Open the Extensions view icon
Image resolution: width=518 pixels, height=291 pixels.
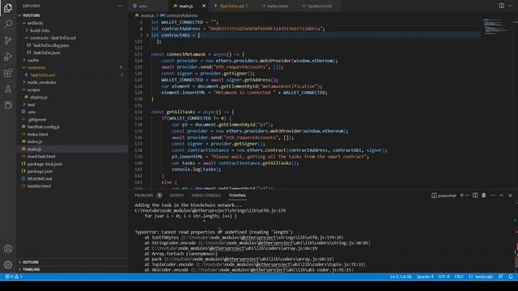click(8, 73)
